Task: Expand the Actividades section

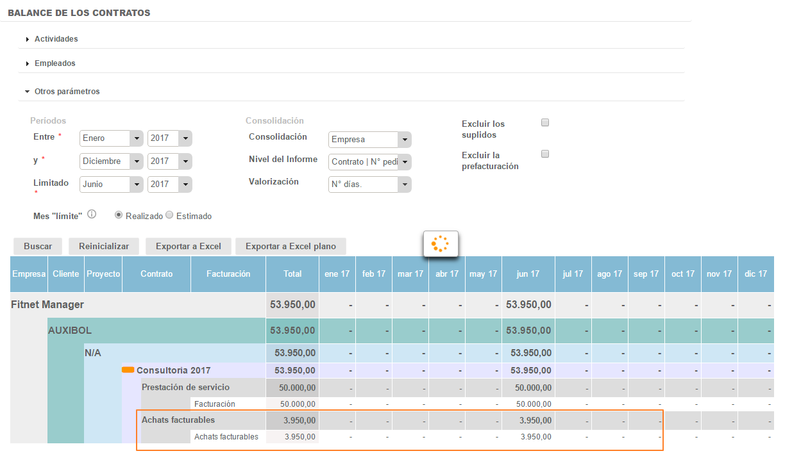Action: point(56,39)
